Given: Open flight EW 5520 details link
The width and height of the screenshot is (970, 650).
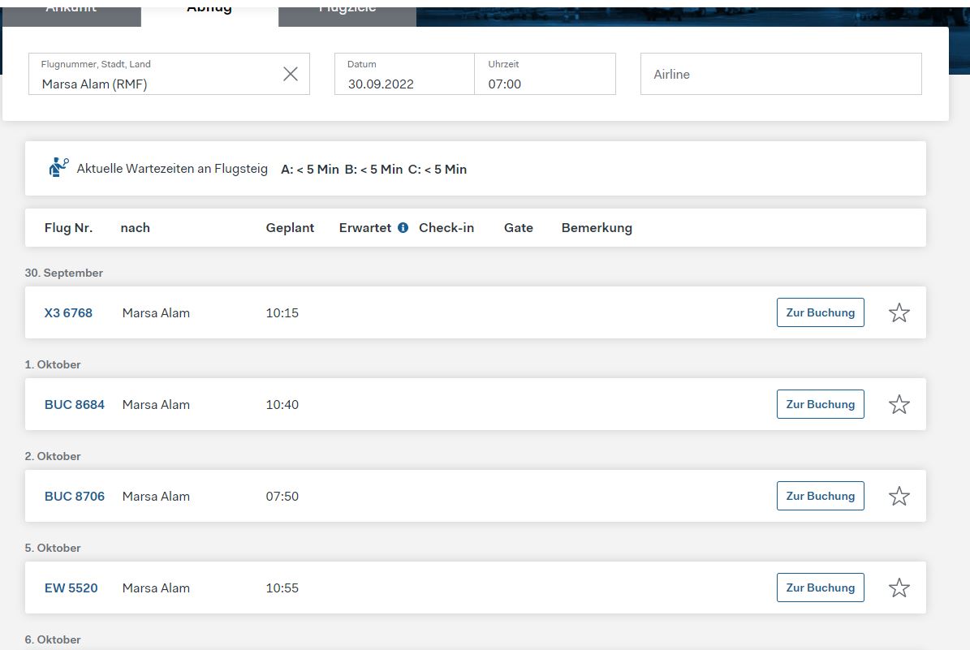Looking at the screenshot, I should [x=71, y=588].
